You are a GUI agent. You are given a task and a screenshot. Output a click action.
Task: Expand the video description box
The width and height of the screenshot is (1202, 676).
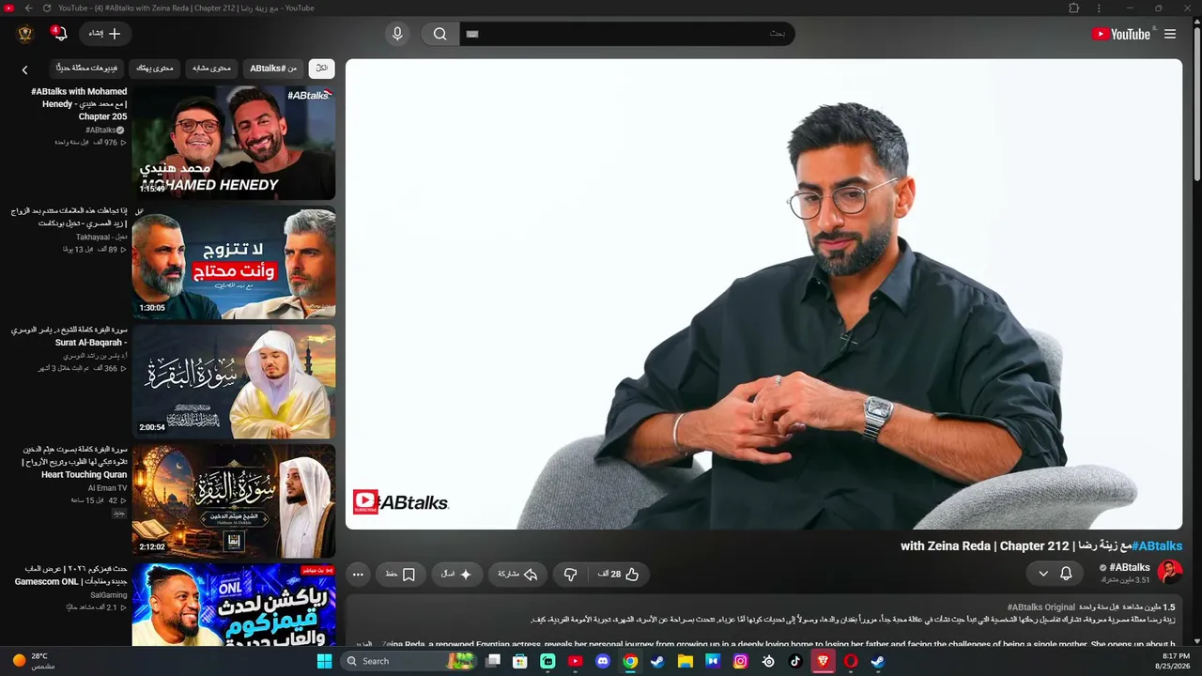tap(763, 620)
